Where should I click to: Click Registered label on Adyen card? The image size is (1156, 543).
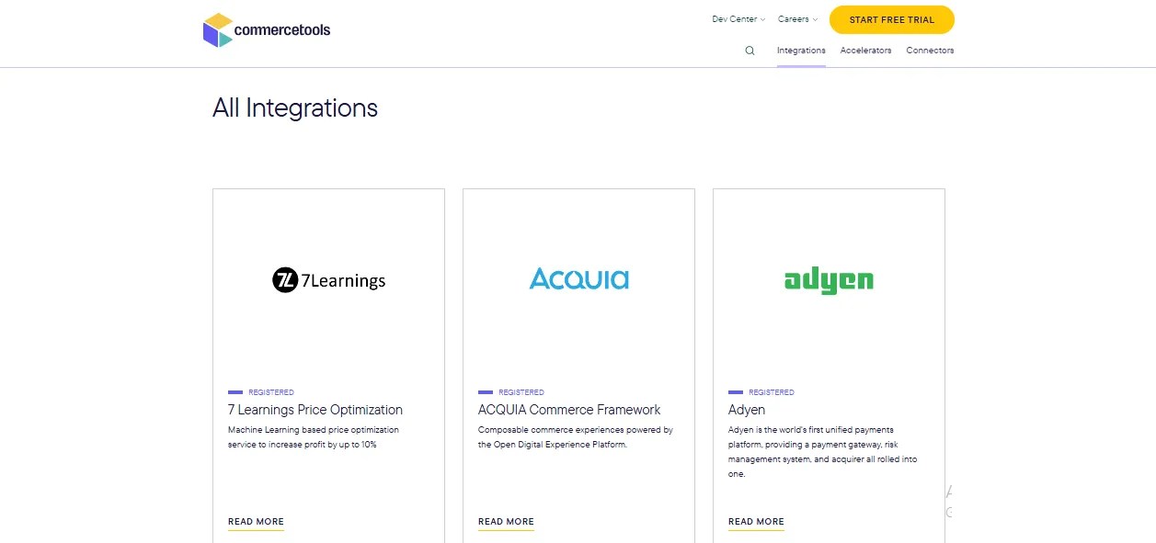(x=772, y=392)
